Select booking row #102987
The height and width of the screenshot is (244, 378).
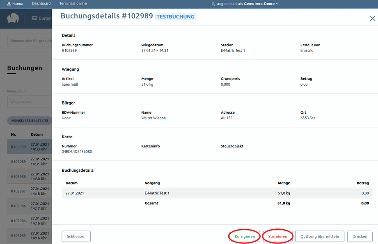point(30,191)
